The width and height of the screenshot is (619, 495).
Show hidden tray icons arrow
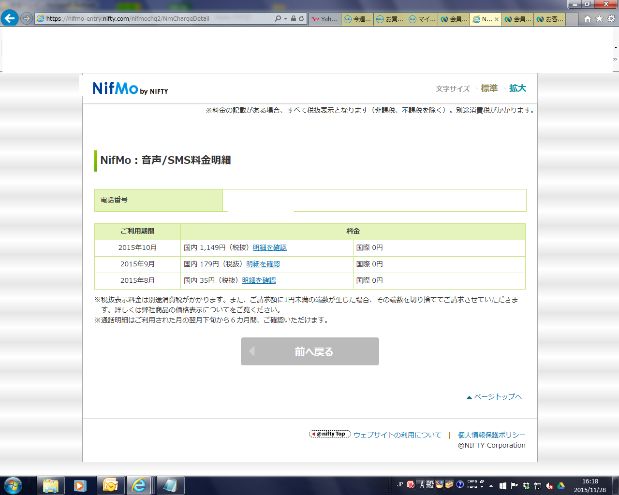click(491, 486)
